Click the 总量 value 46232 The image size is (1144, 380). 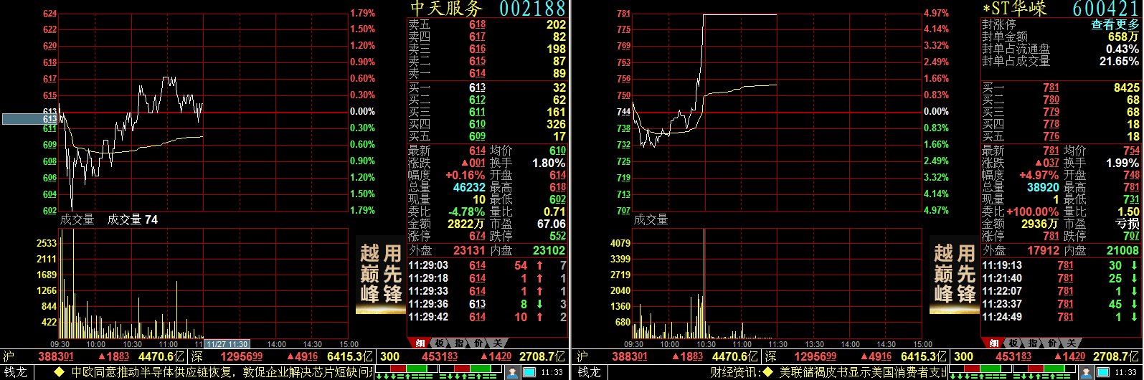[470, 187]
